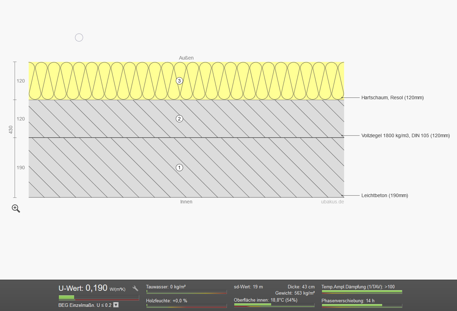
Task: Click the magnifier zoom-in icon
Action: click(16, 209)
